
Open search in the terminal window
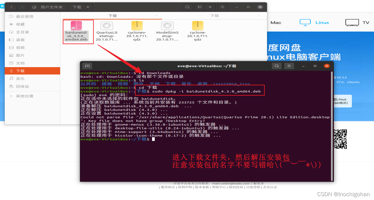coord(276,66)
